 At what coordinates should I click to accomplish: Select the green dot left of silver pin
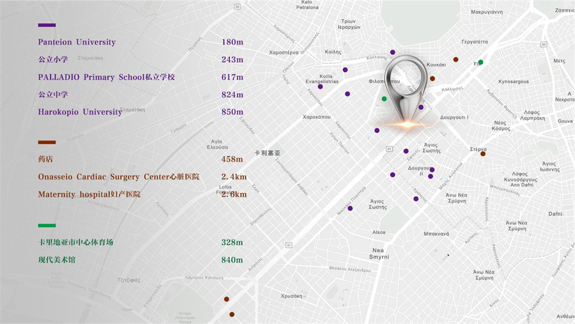tap(384, 98)
